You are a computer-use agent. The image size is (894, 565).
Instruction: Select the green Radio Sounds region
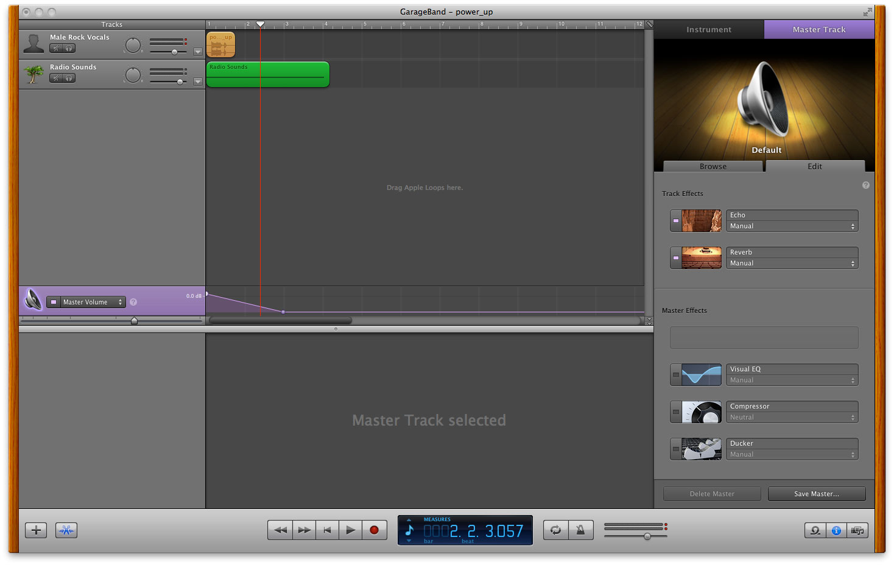(268, 74)
